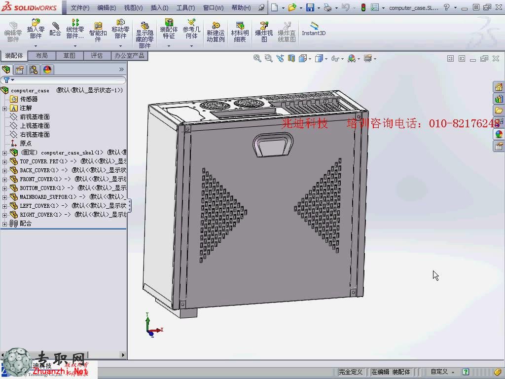Click the tree filter funnel dropdown

click(x=8, y=80)
